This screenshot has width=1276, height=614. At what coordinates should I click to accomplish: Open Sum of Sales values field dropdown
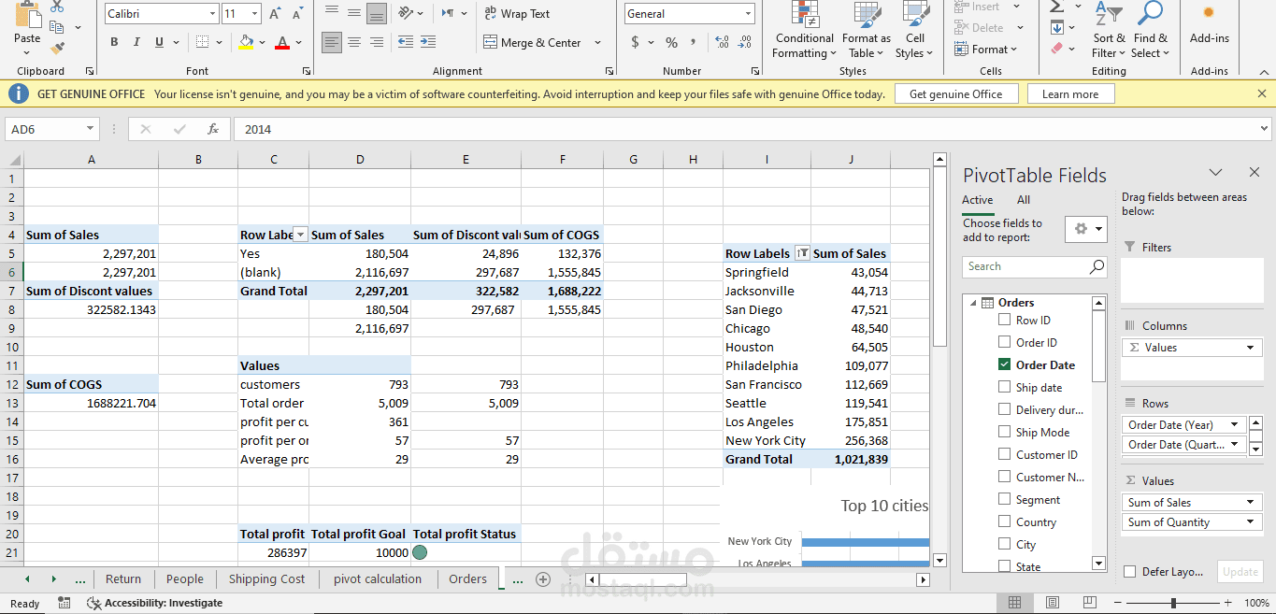(1250, 503)
